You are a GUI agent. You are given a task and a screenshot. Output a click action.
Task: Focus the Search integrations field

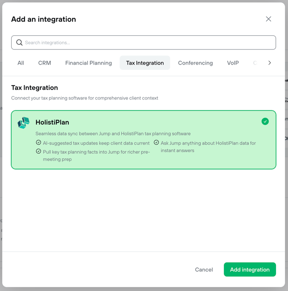click(x=144, y=43)
